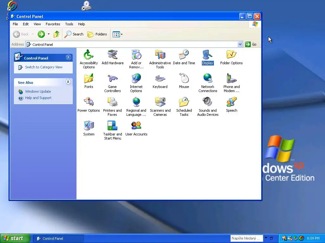Click Switch to Category View link

[43, 67]
